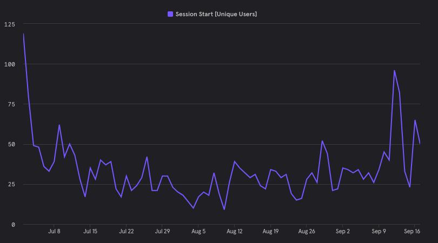
Task: Select the highest September peak near 96 users
Action: pos(394,71)
